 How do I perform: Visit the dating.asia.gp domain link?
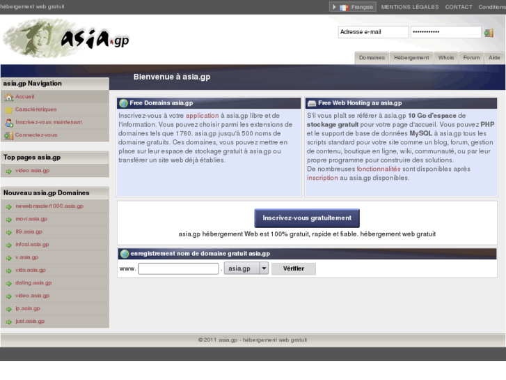[x=33, y=282]
